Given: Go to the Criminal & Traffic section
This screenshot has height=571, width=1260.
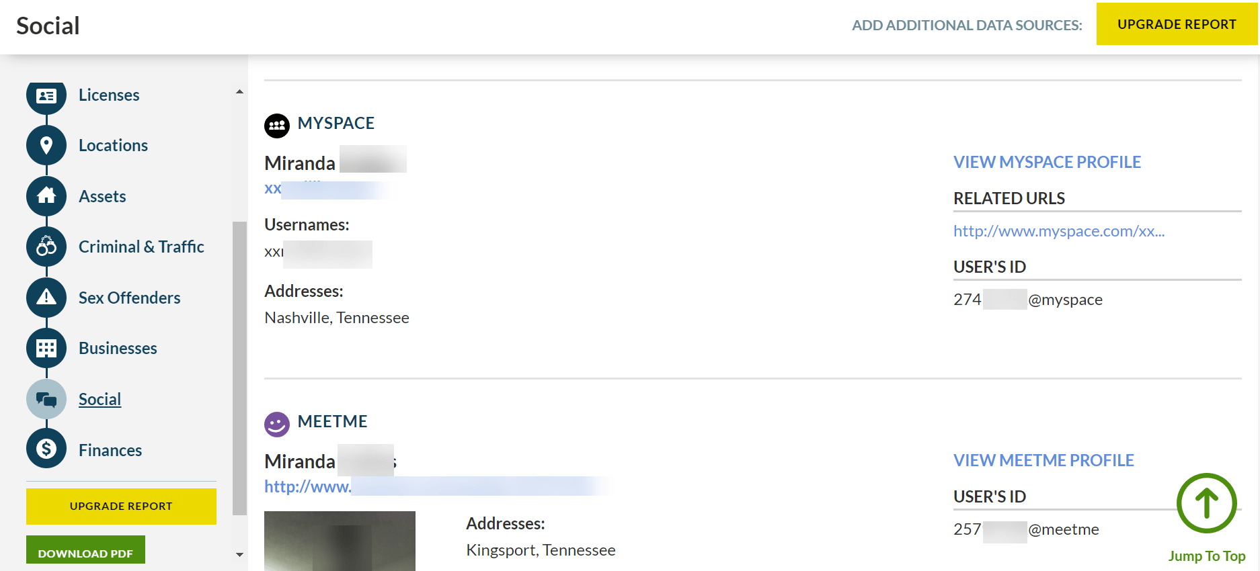Looking at the screenshot, I should 141,247.
